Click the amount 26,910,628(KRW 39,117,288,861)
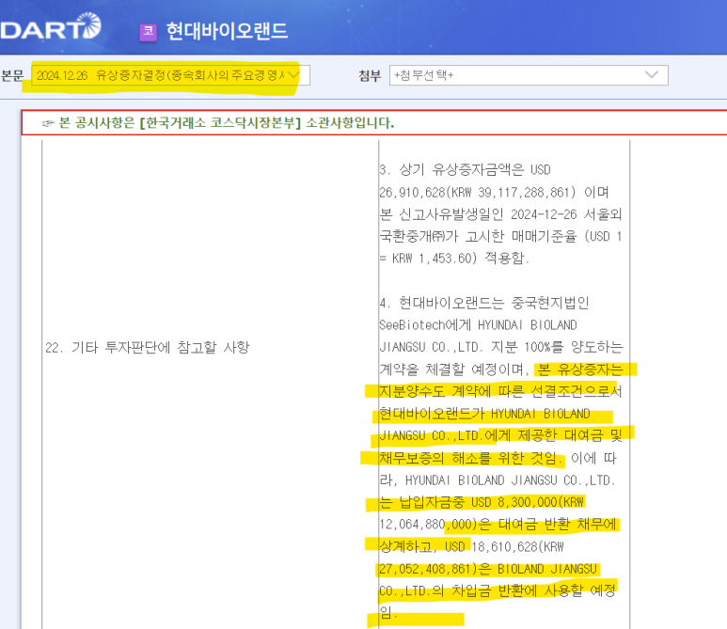727x629 pixels. [x=478, y=192]
